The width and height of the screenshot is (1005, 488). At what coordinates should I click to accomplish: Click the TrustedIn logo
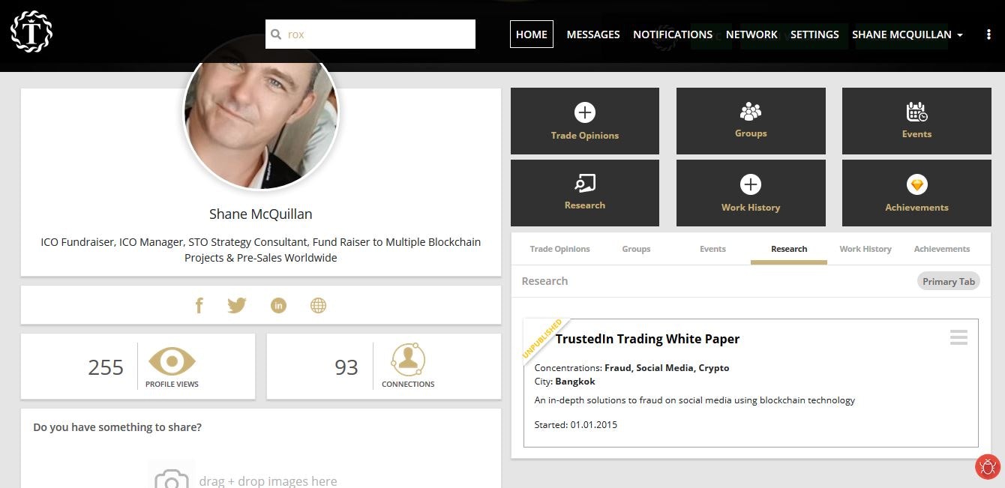(x=31, y=31)
